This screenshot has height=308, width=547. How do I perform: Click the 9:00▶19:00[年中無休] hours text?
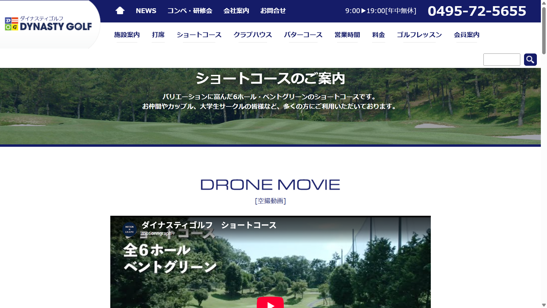[381, 11]
